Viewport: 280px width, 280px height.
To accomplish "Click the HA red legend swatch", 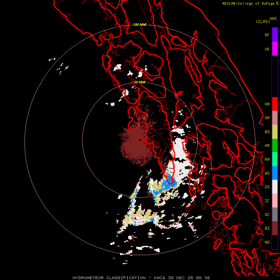I will tap(275, 104).
